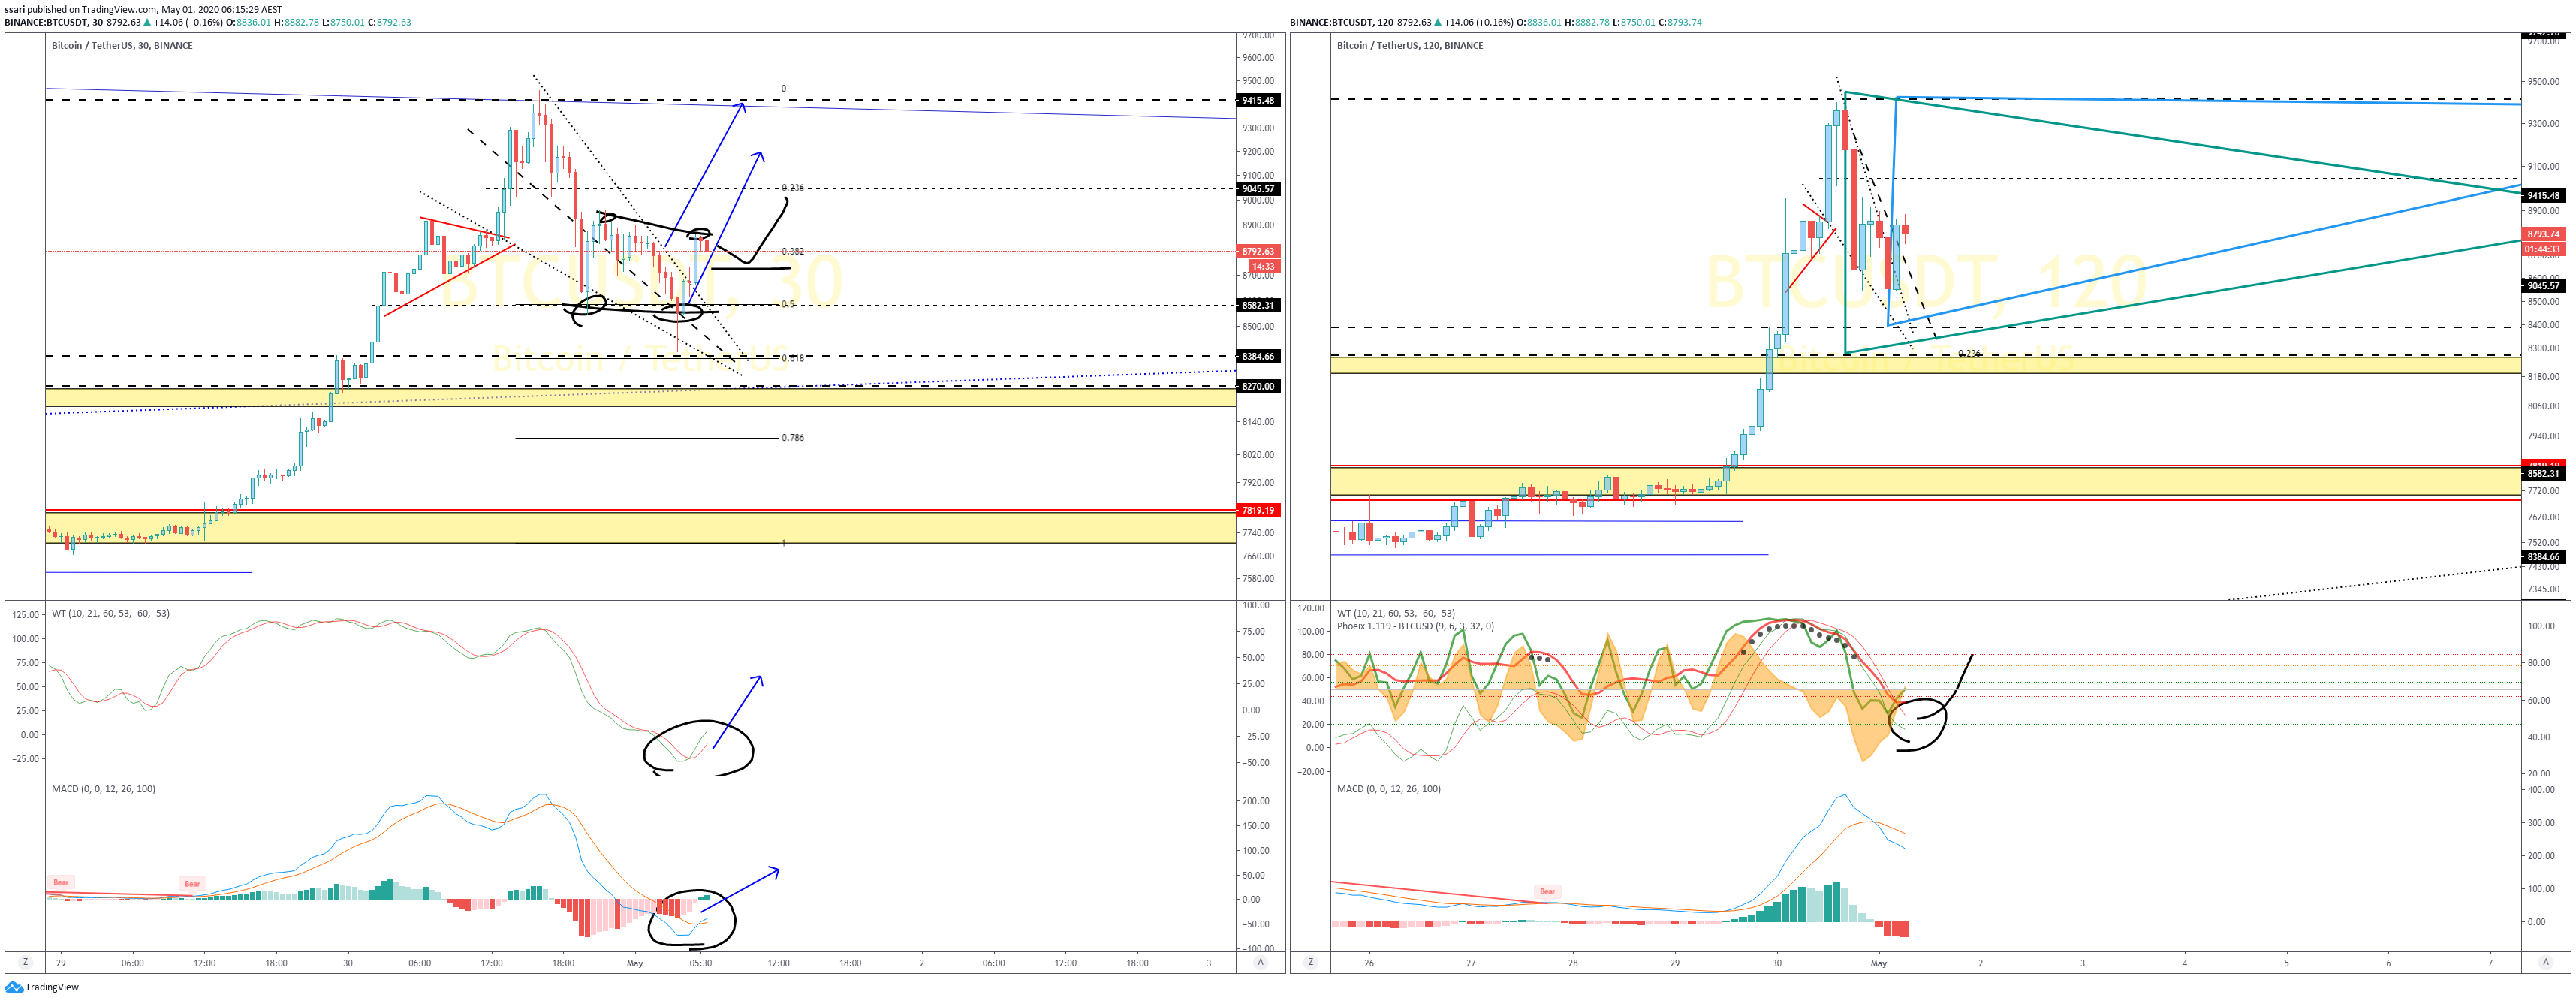Click first Bear label in left MACD pane

pyautogui.click(x=61, y=883)
